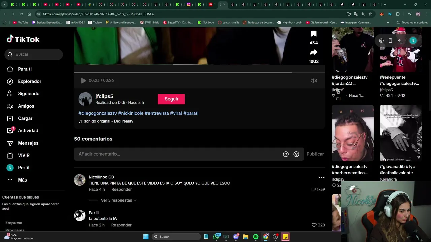The height and width of the screenshot is (242, 431).
Task: Open the #viral hashtag
Action: [x=176, y=113]
